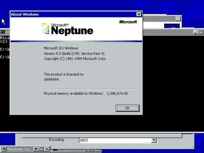Viewport: 204px width, 153px height.
Task: Click the Windows Ta... minimized title text
Action: (19, 149)
